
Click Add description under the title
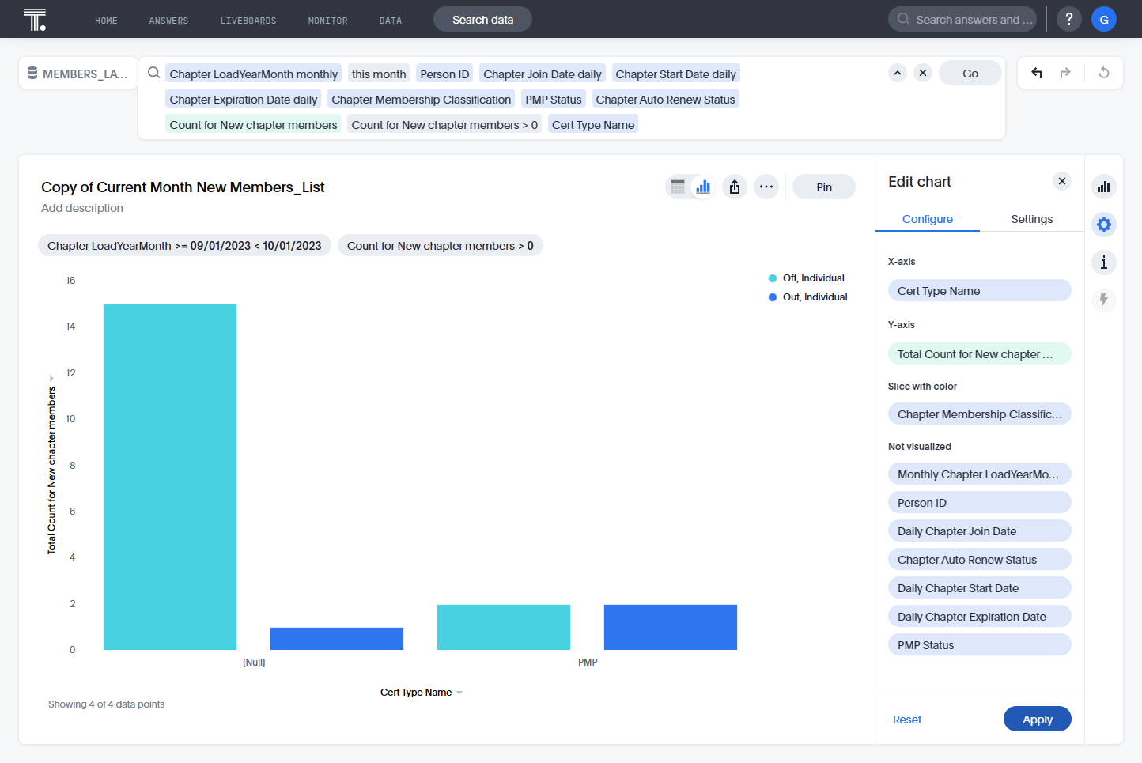82,208
